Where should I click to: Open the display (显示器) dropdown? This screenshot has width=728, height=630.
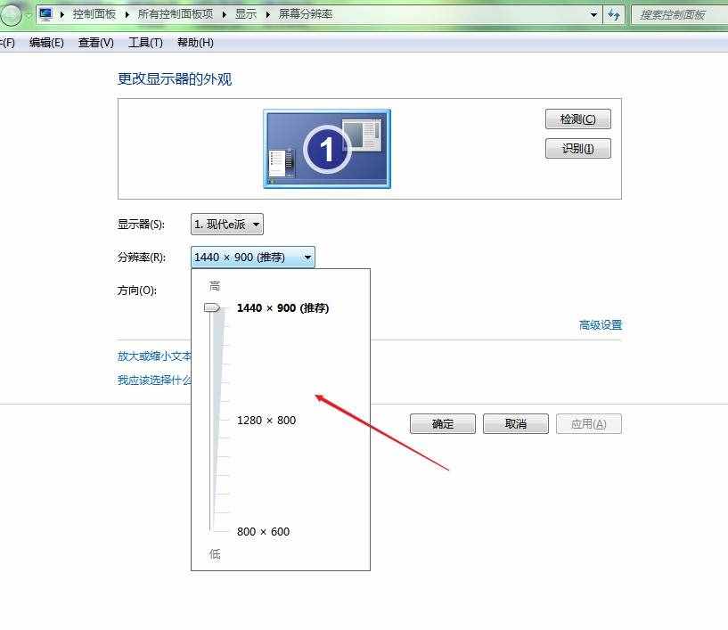227,225
